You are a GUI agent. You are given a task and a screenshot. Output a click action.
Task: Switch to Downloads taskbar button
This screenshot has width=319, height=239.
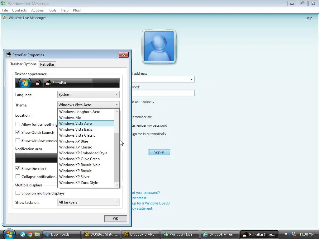click(61, 234)
